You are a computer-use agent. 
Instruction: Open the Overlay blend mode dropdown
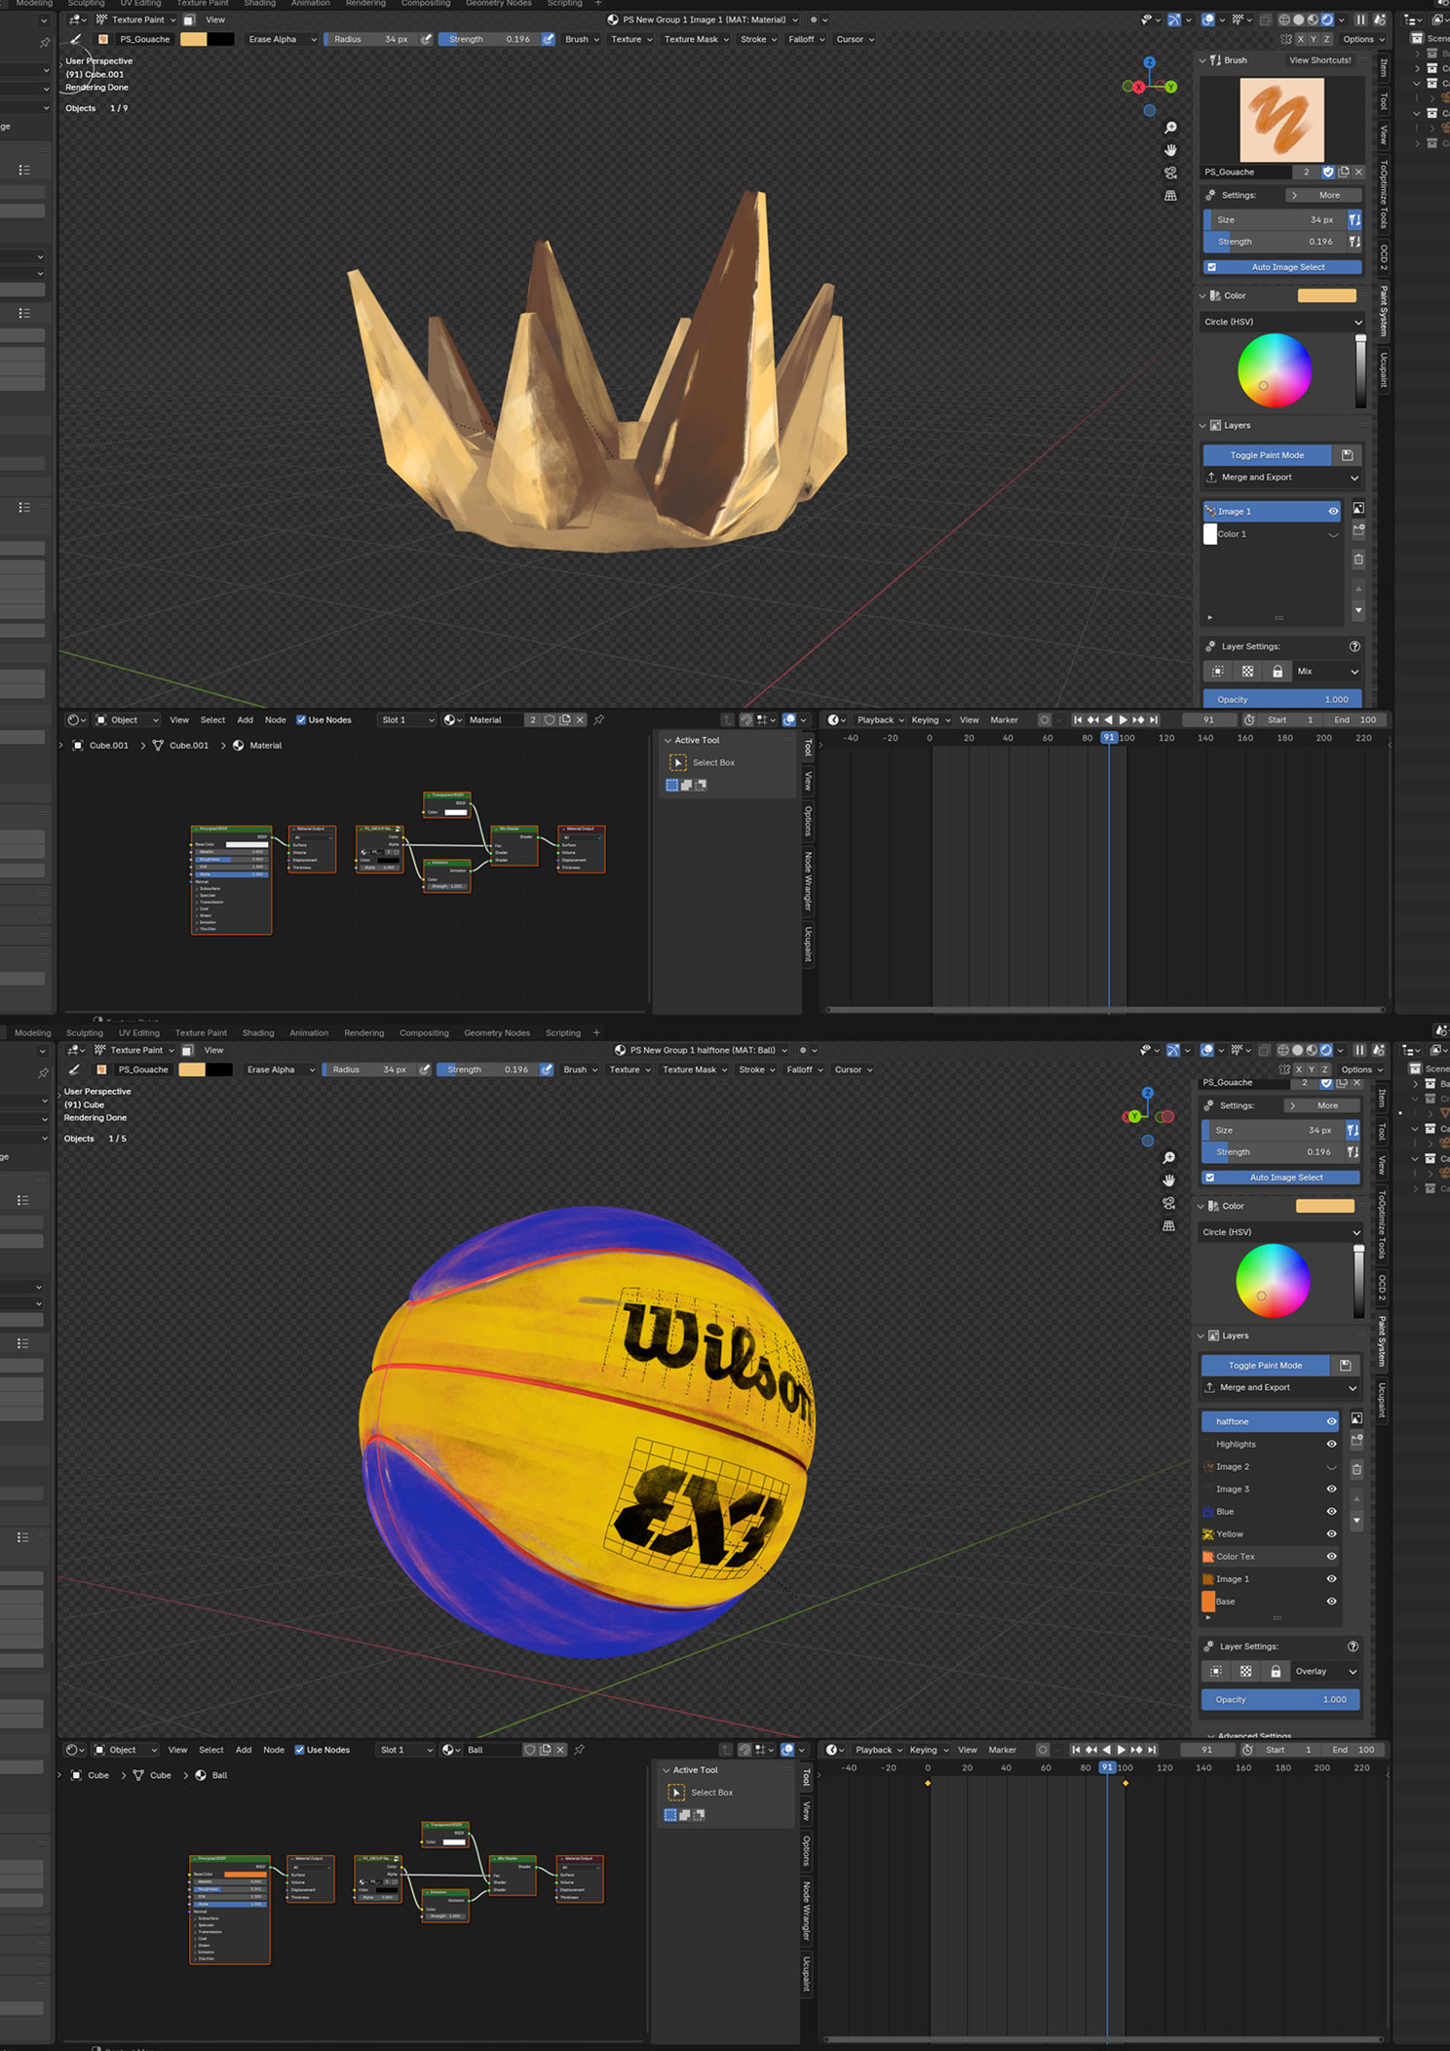coord(1325,1672)
